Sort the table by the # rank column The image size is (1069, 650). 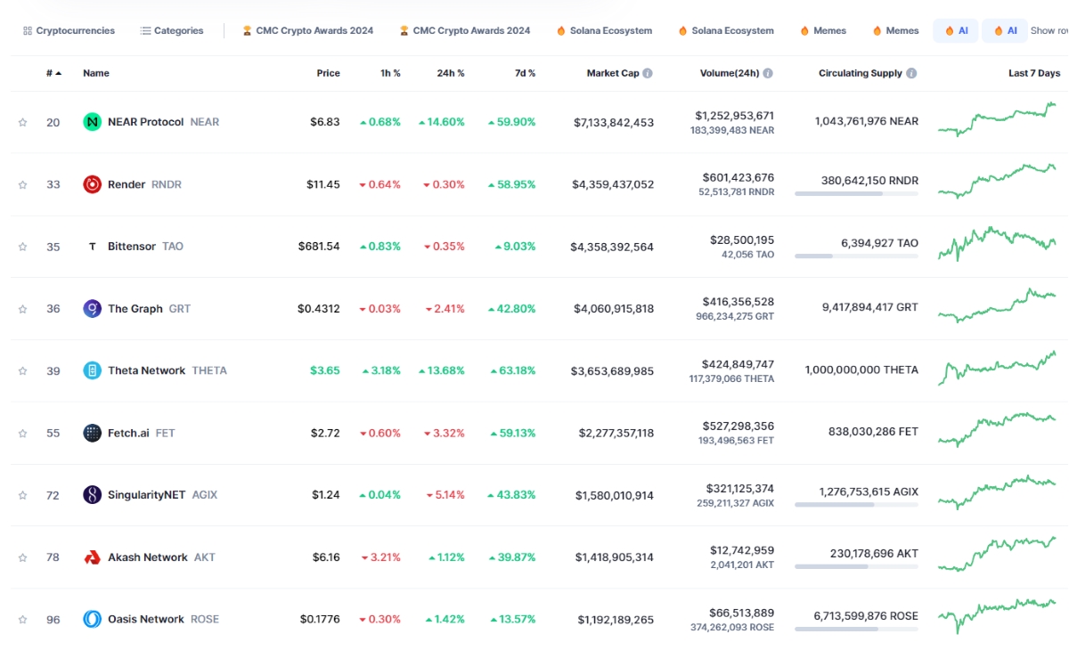[53, 74]
